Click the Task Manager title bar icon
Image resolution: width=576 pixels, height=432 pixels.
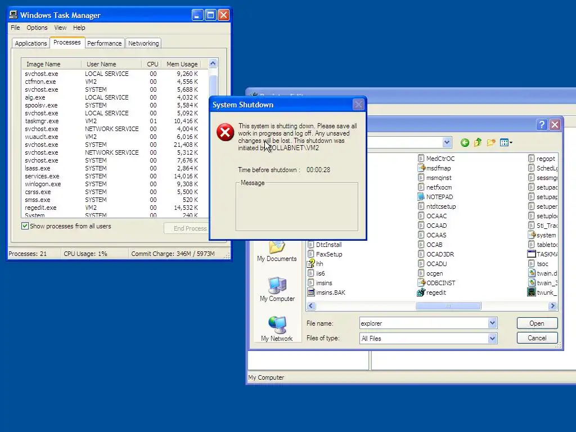tap(13, 15)
